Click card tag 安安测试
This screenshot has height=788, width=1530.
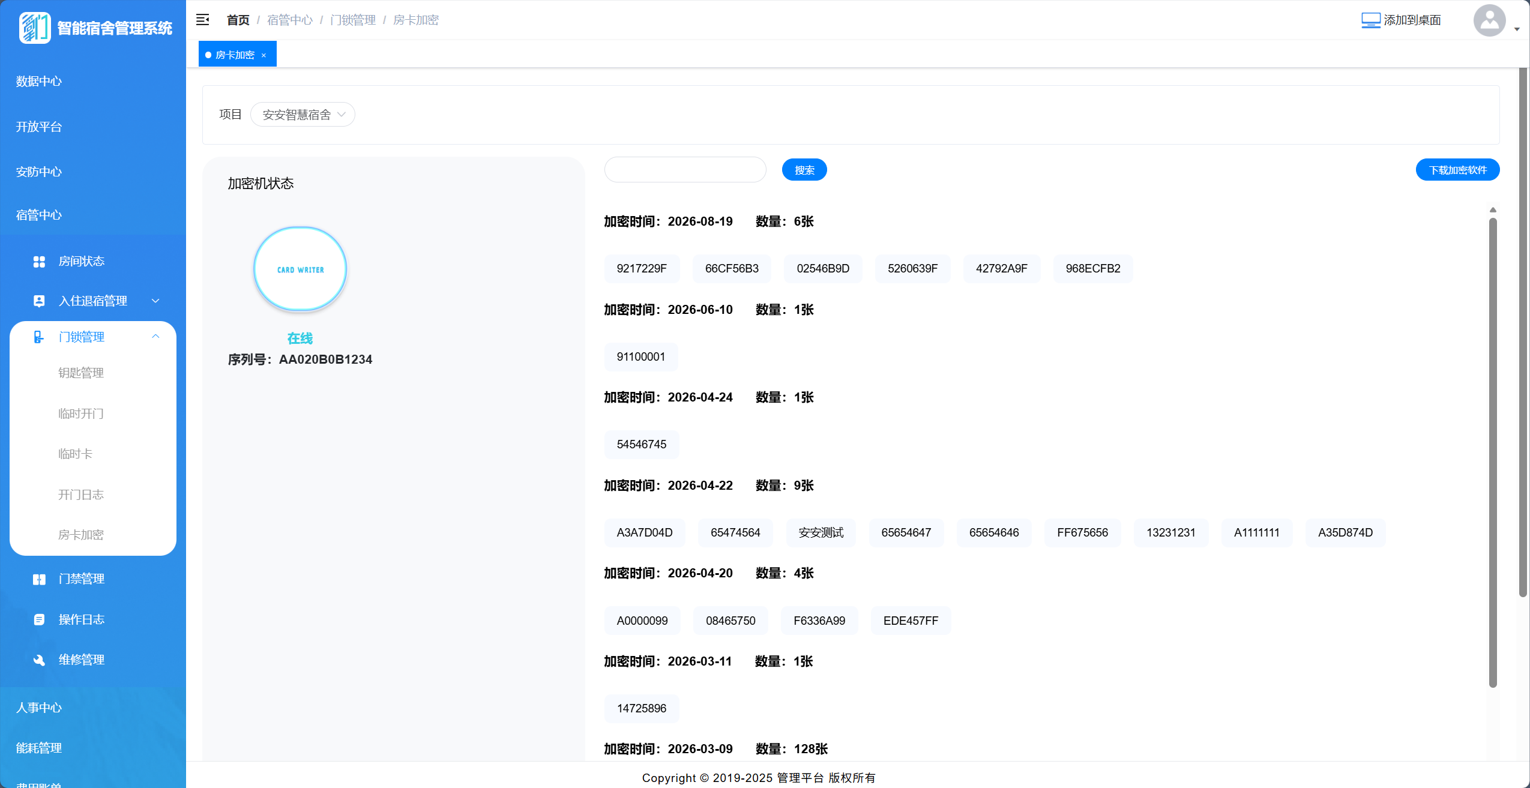[821, 532]
